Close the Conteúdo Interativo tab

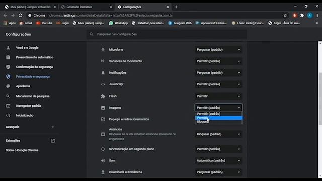pyautogui.click(x=111, y=7)
